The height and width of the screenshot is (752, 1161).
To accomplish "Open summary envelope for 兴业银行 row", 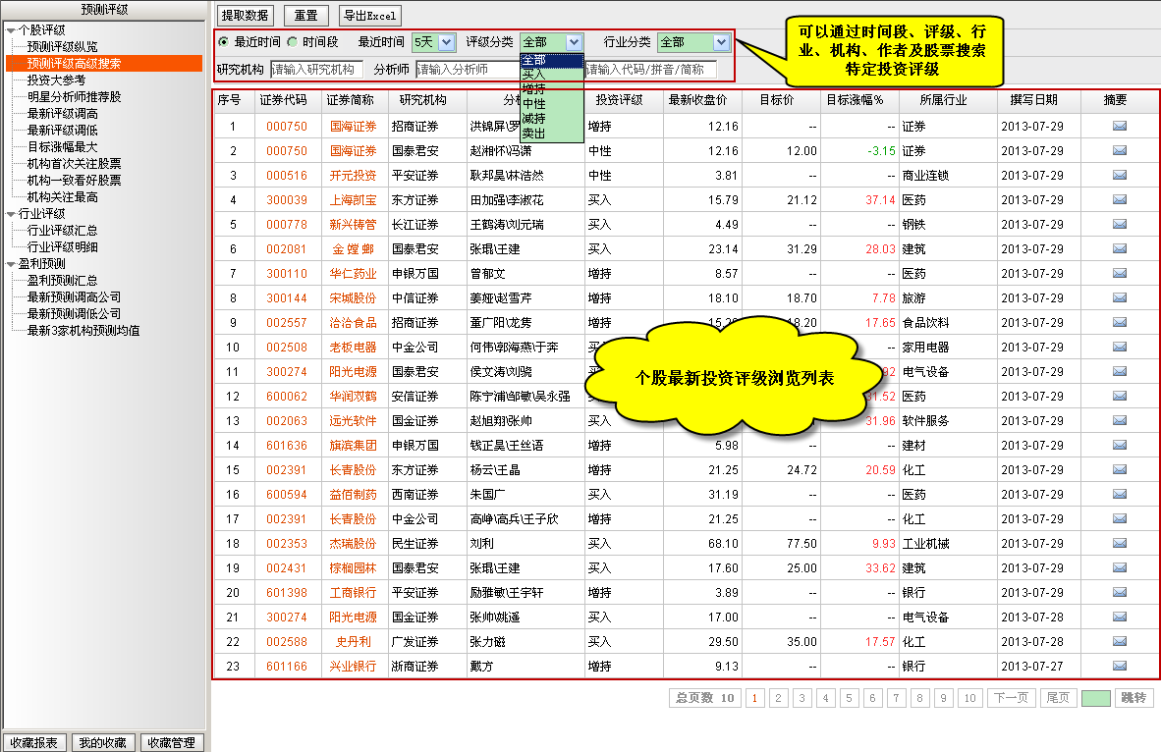I will 1120,666.
